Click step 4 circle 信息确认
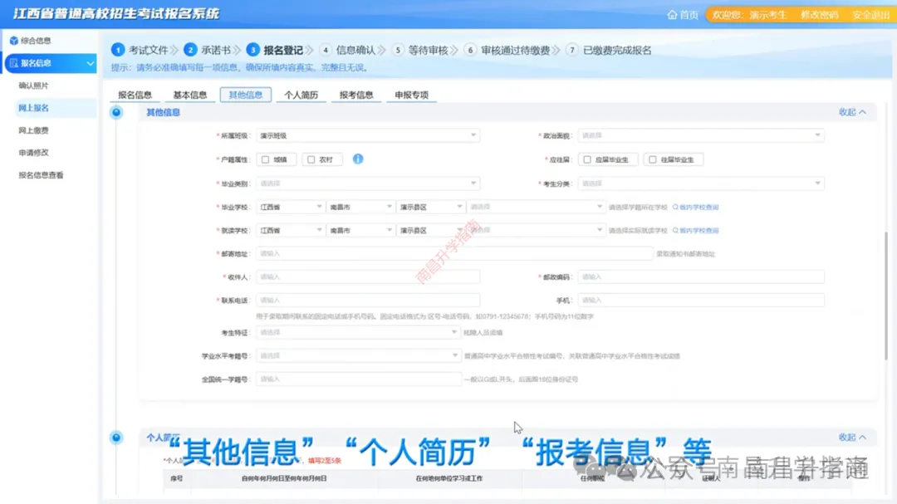The image size is (897, 504). coord(326,51)
